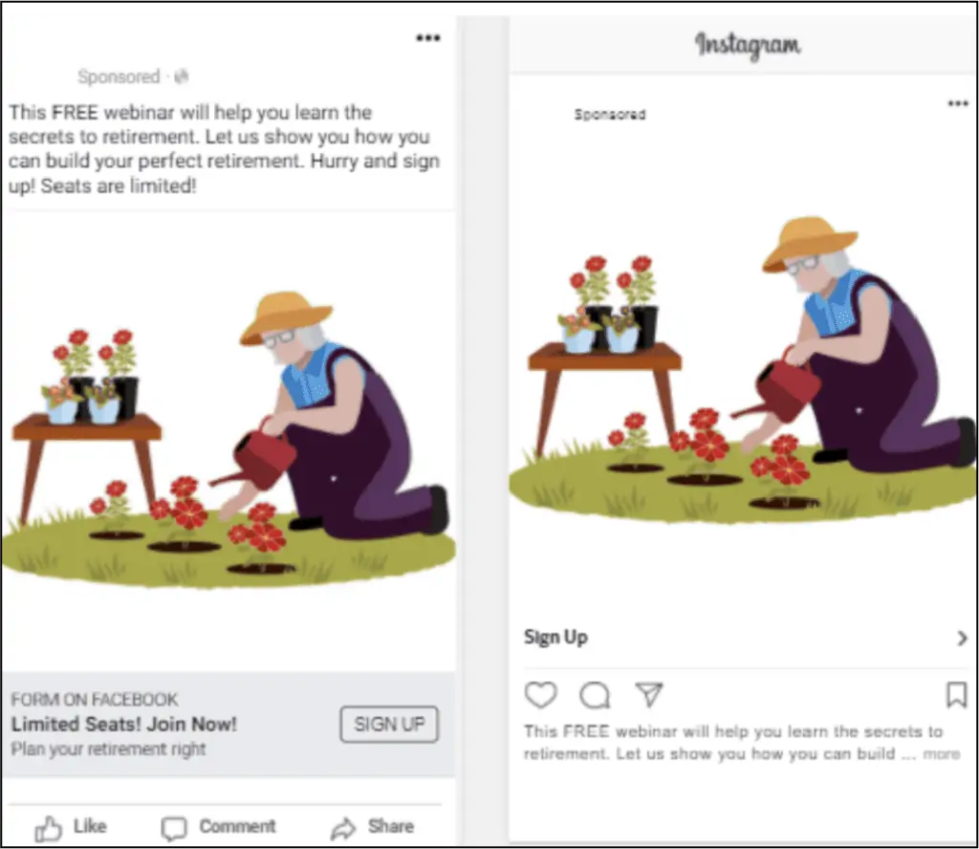Click the Facebook ad webinar description text
The image size is (979, 849).
tap(224, 149)
